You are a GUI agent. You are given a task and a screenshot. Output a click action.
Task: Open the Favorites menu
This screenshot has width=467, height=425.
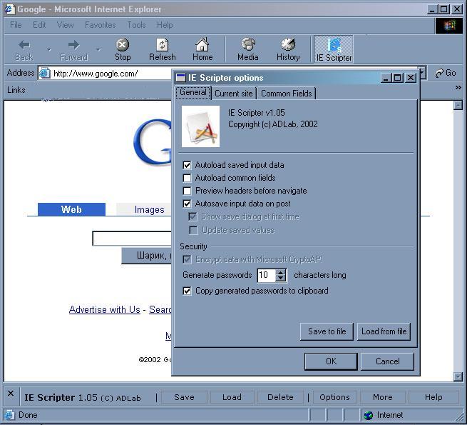pyautogui.click(x=100, y=25)
